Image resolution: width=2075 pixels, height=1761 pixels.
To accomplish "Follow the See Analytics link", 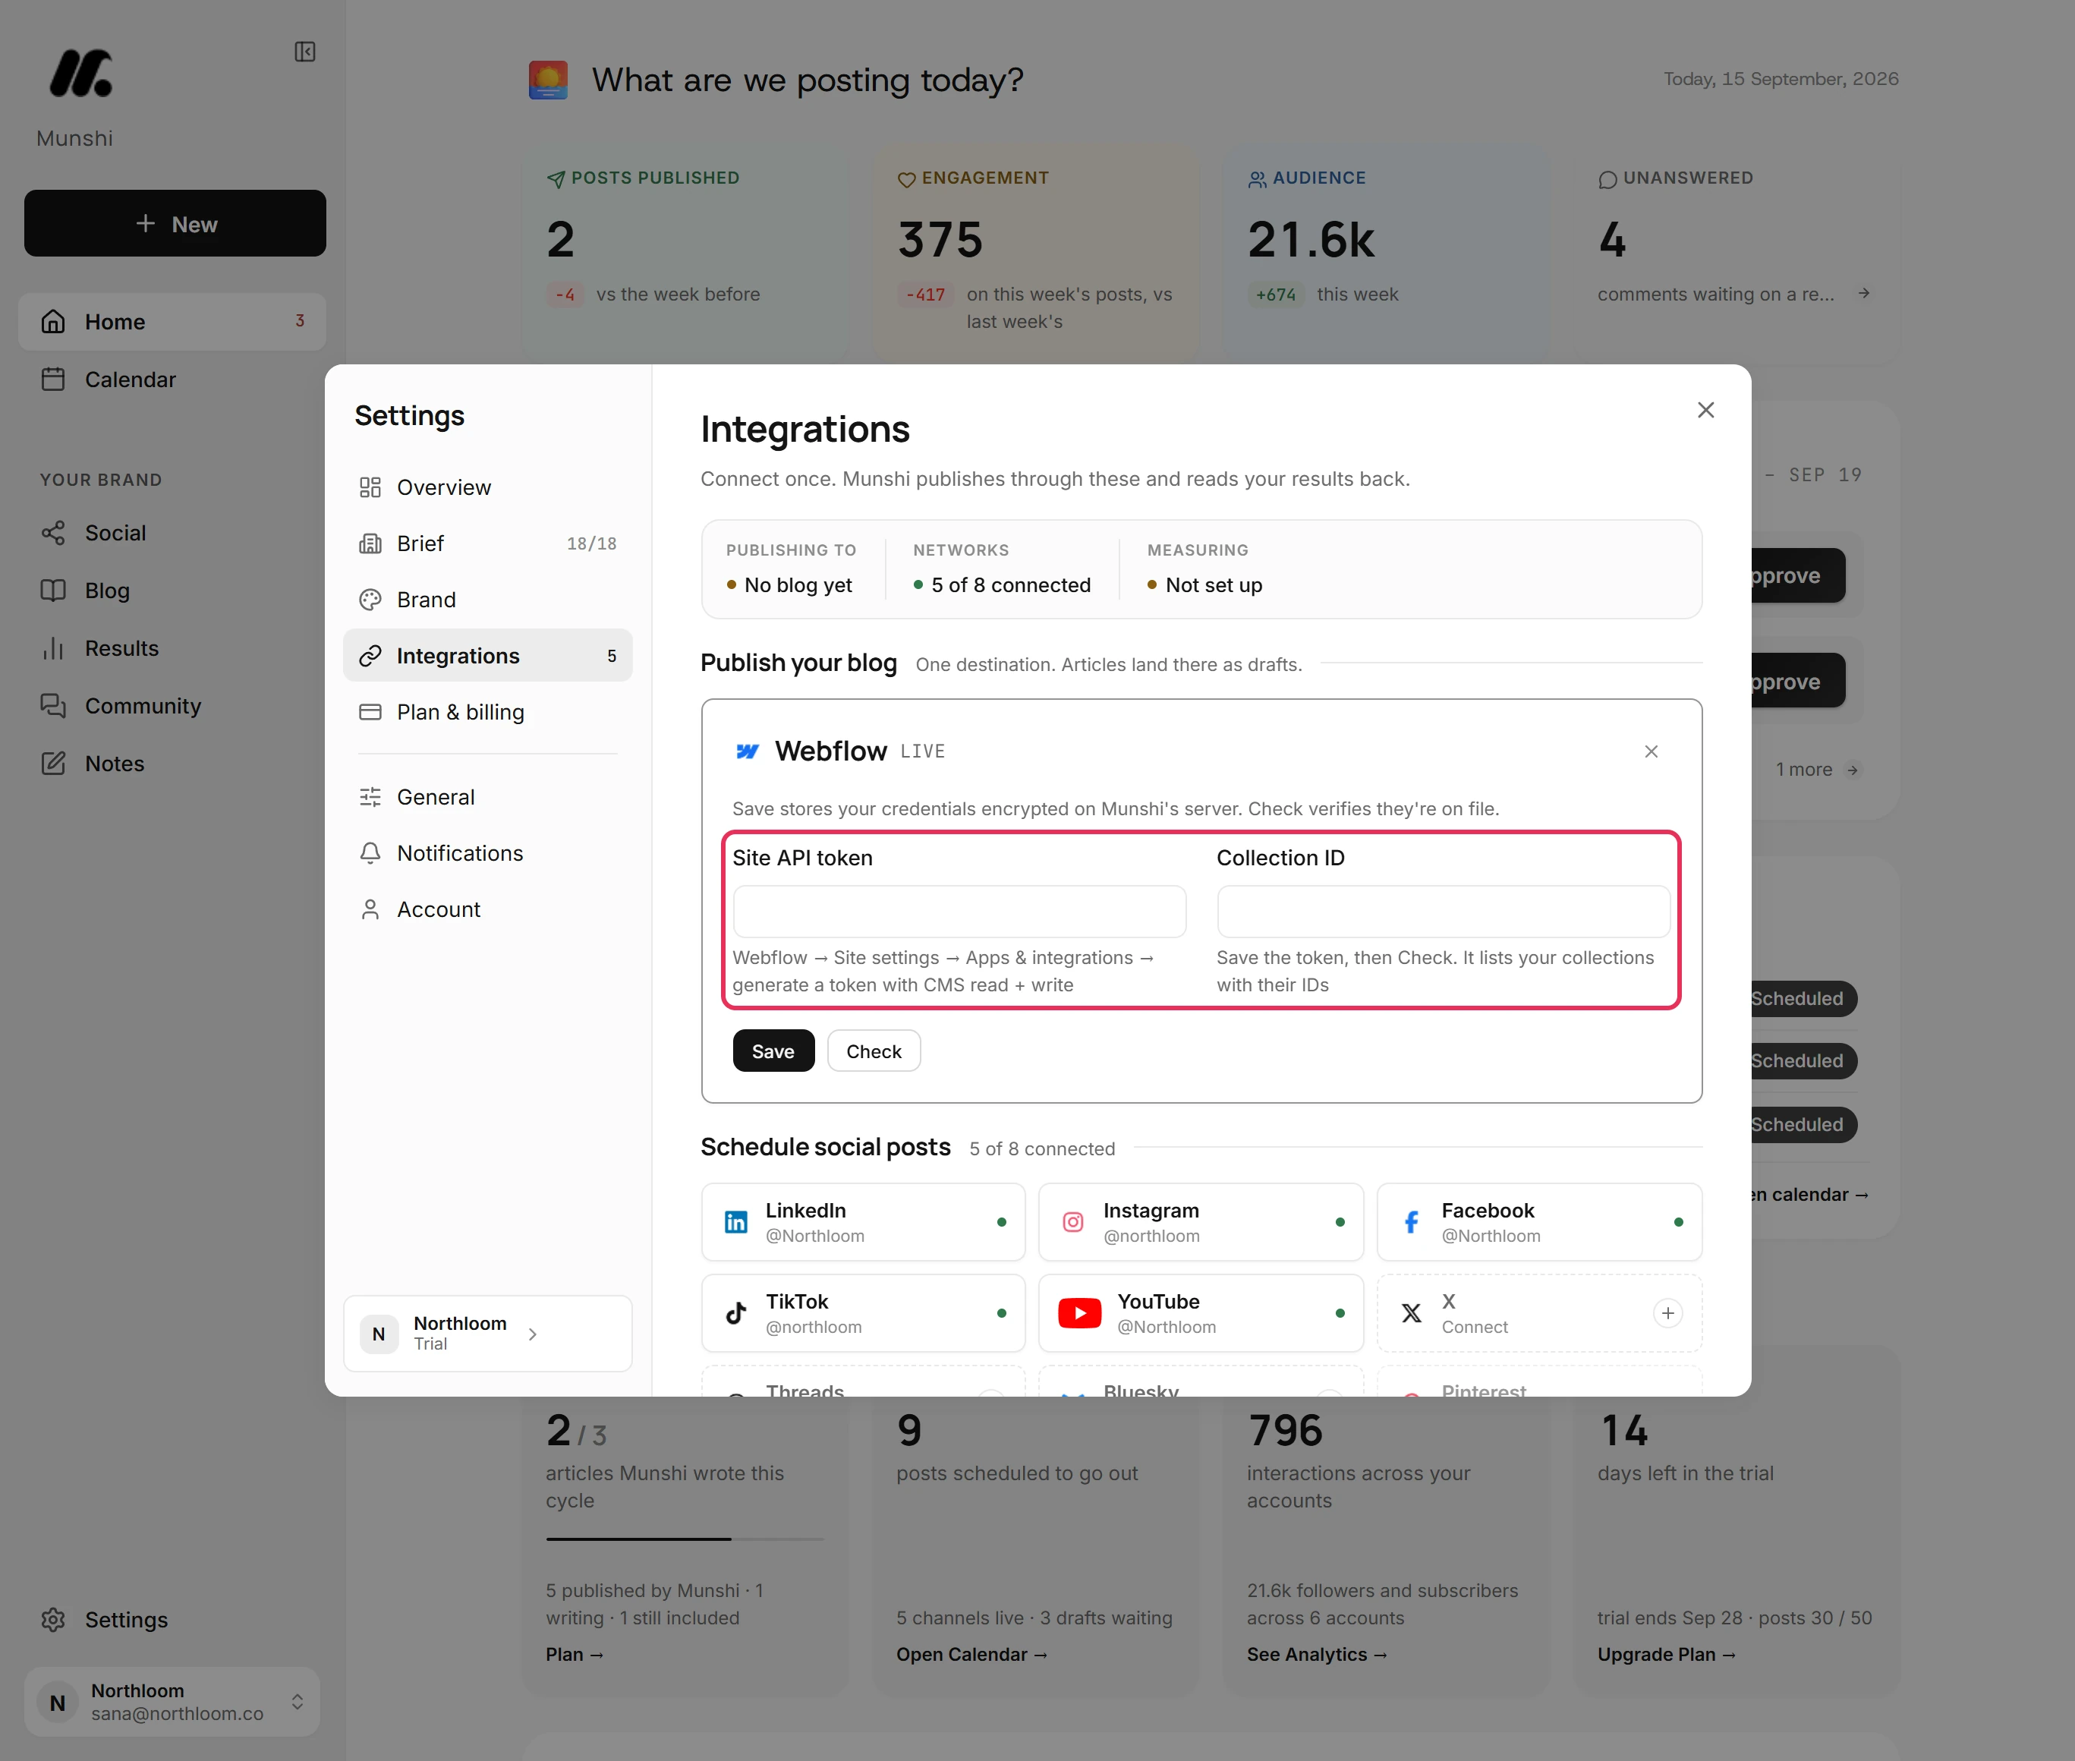I will click(x=1317, y=1654).
